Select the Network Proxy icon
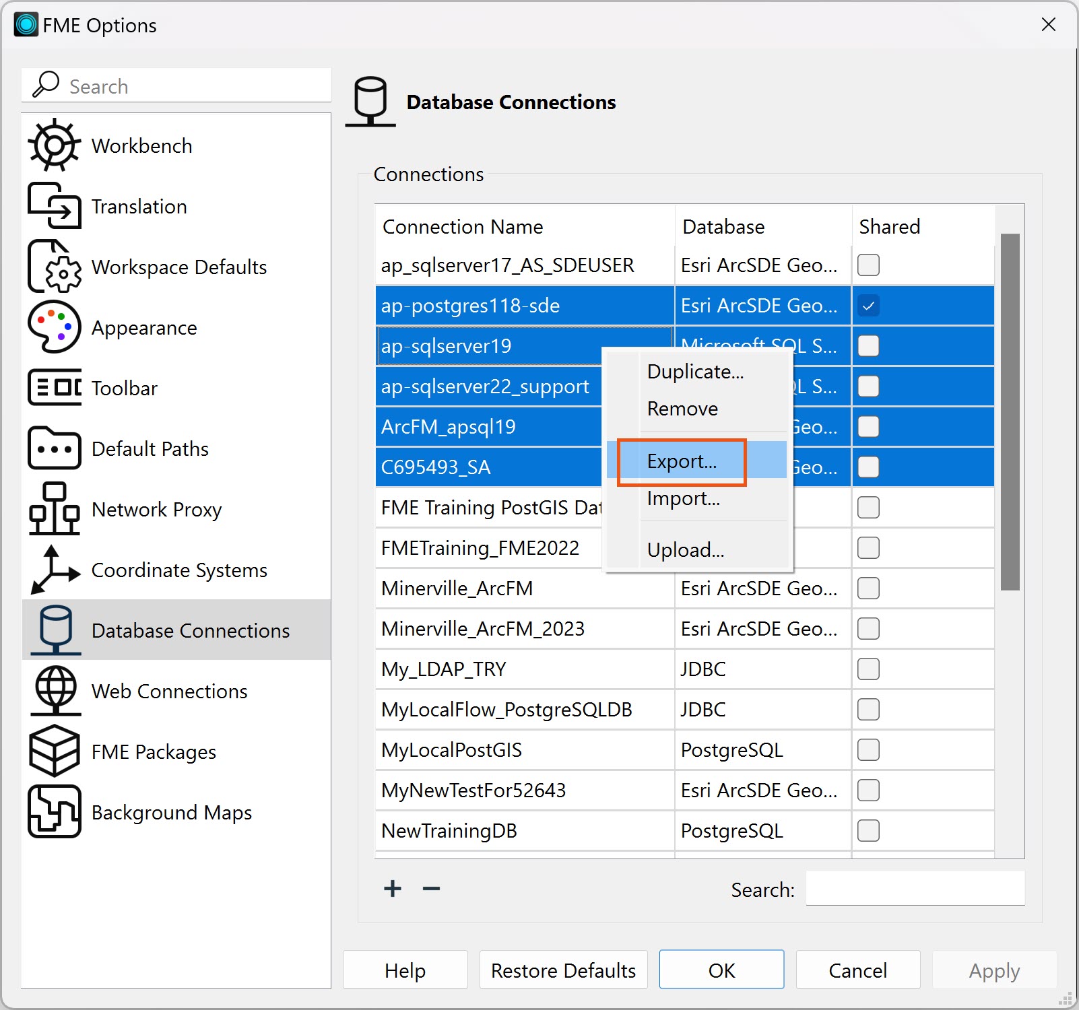 point(55,509)
